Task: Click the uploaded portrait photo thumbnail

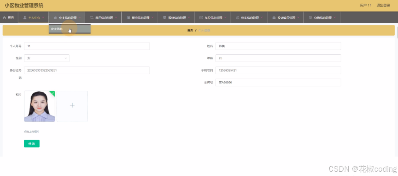Action: [x=40, y=106]
